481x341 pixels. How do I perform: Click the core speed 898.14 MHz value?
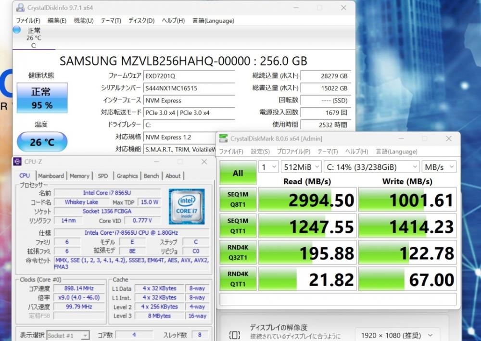point(79,288)
